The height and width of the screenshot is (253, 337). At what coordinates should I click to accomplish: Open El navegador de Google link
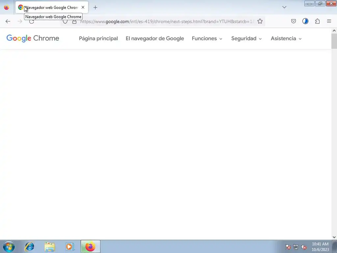click(155, 39)
